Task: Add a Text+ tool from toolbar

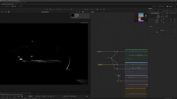Action: (x=50, y=9)
